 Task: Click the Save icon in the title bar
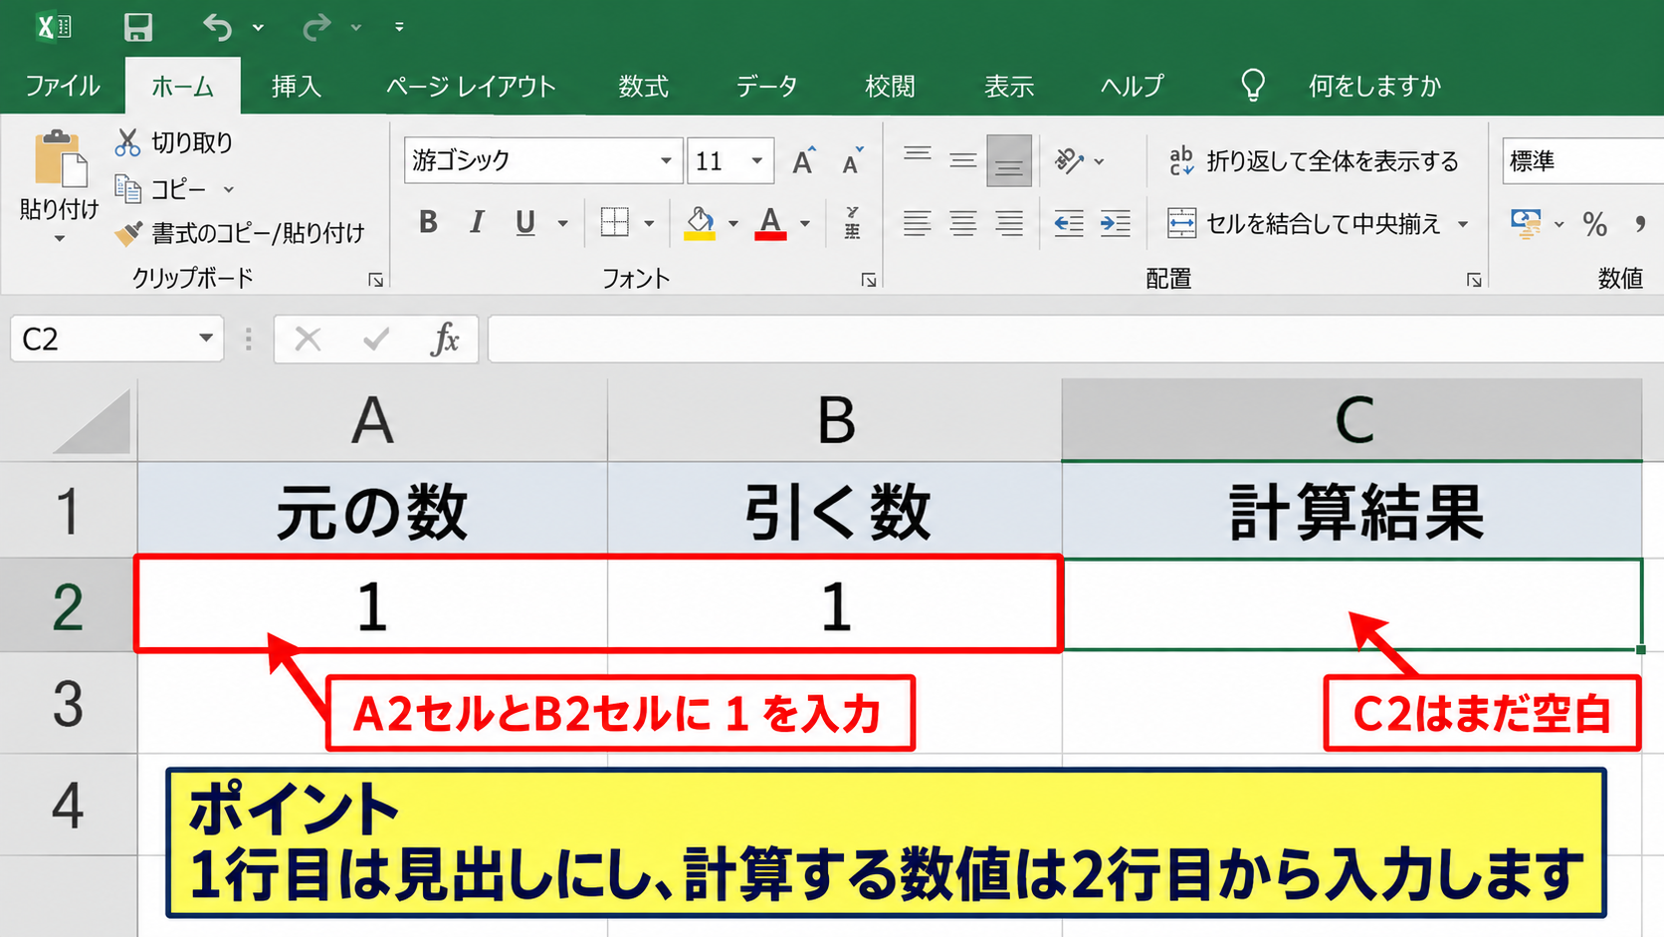pos(137,27)
